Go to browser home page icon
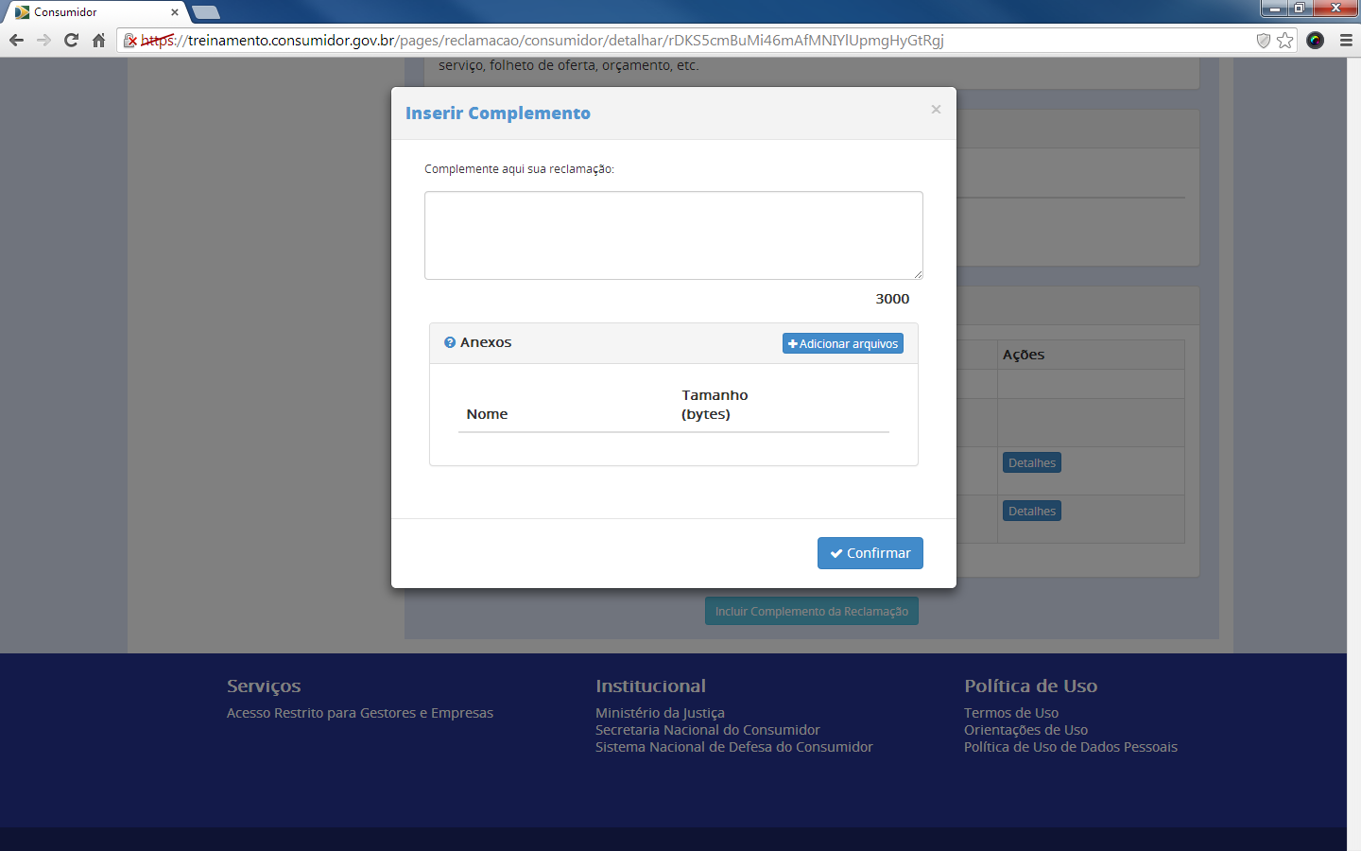This screenshot has height=851, width=1361. point(98,40)
